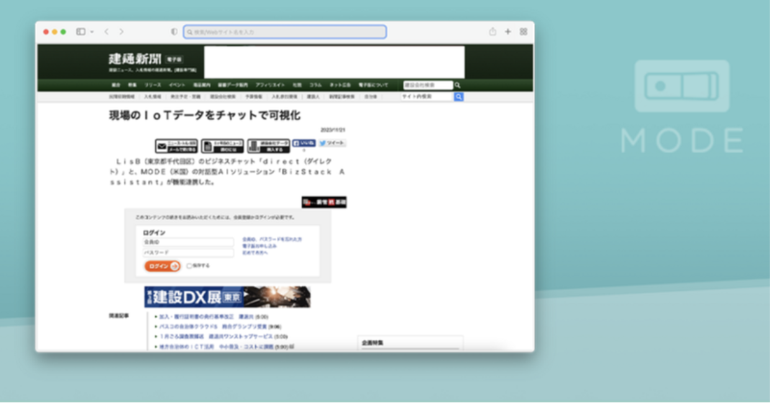Click the magnifier next to 建設会社検索

tap(458, 86)
